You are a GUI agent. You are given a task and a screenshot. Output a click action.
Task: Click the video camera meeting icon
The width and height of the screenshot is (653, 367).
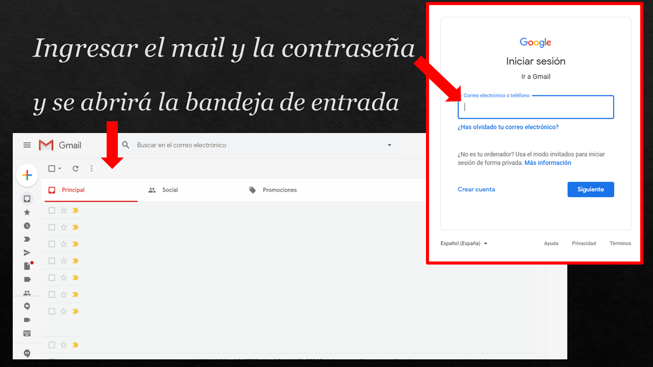coord(27,320)
